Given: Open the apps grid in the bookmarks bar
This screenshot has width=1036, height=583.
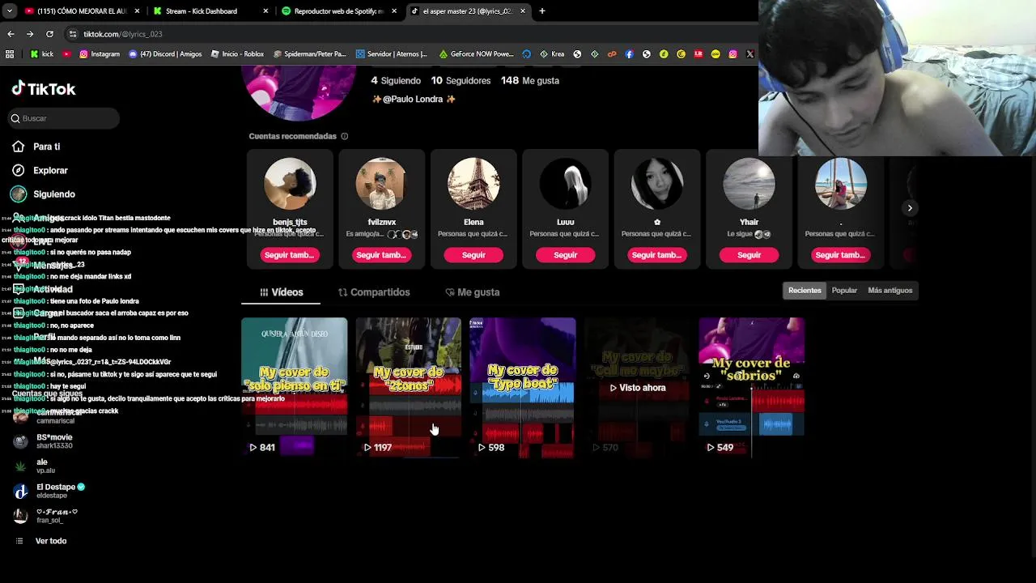Looking at the screenshot, I should [x=10, y=54].
